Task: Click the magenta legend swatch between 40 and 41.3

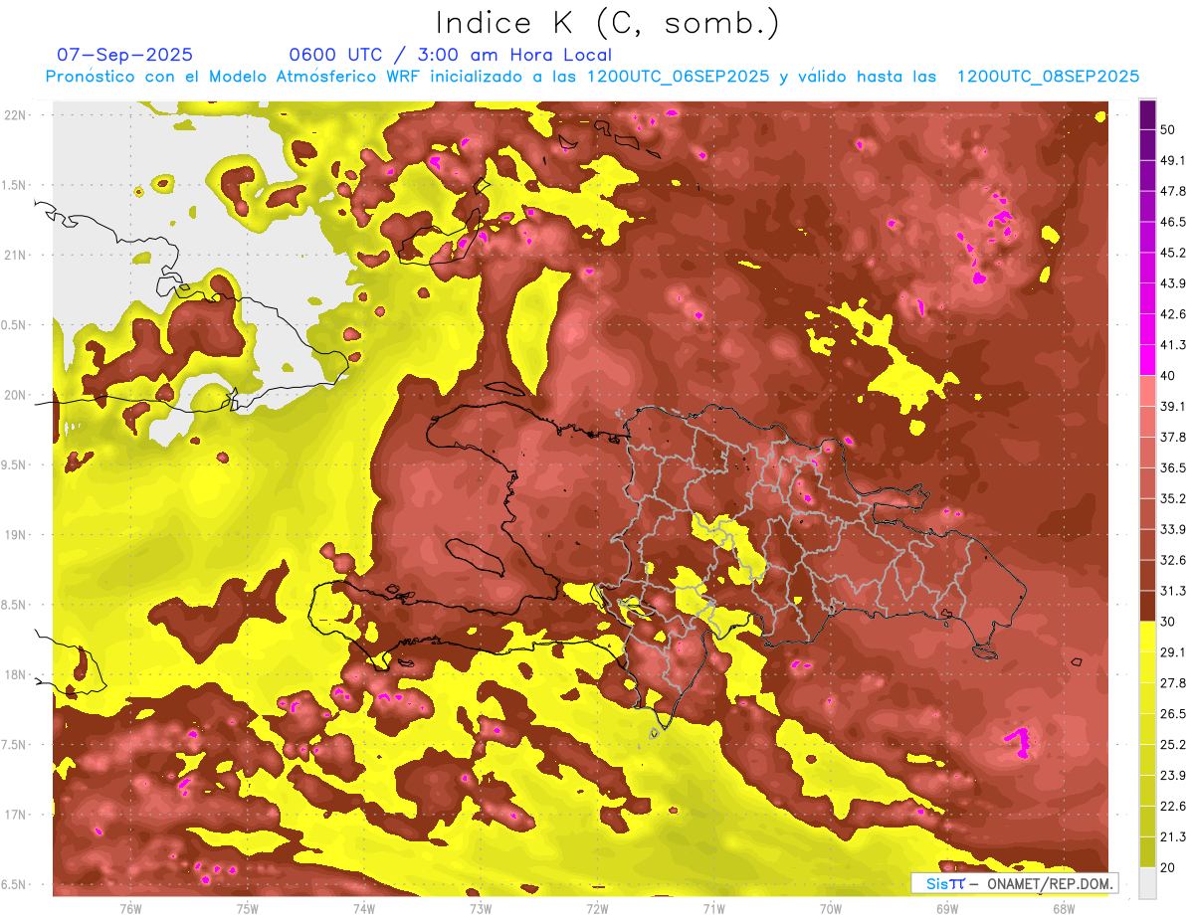Action: click(x=1147, y=359)
